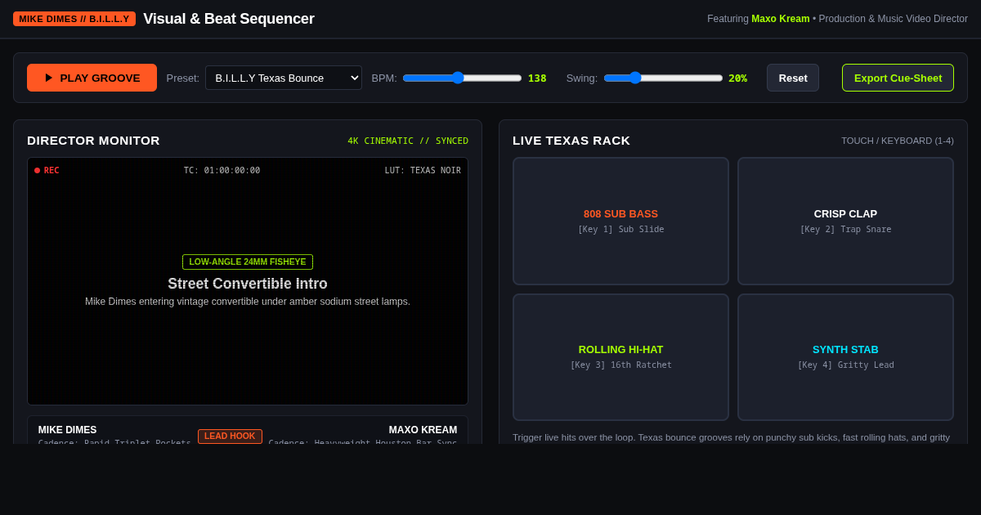Click the LUT: TEXAS NOIR label
The image size is (981, 515).
423,170
